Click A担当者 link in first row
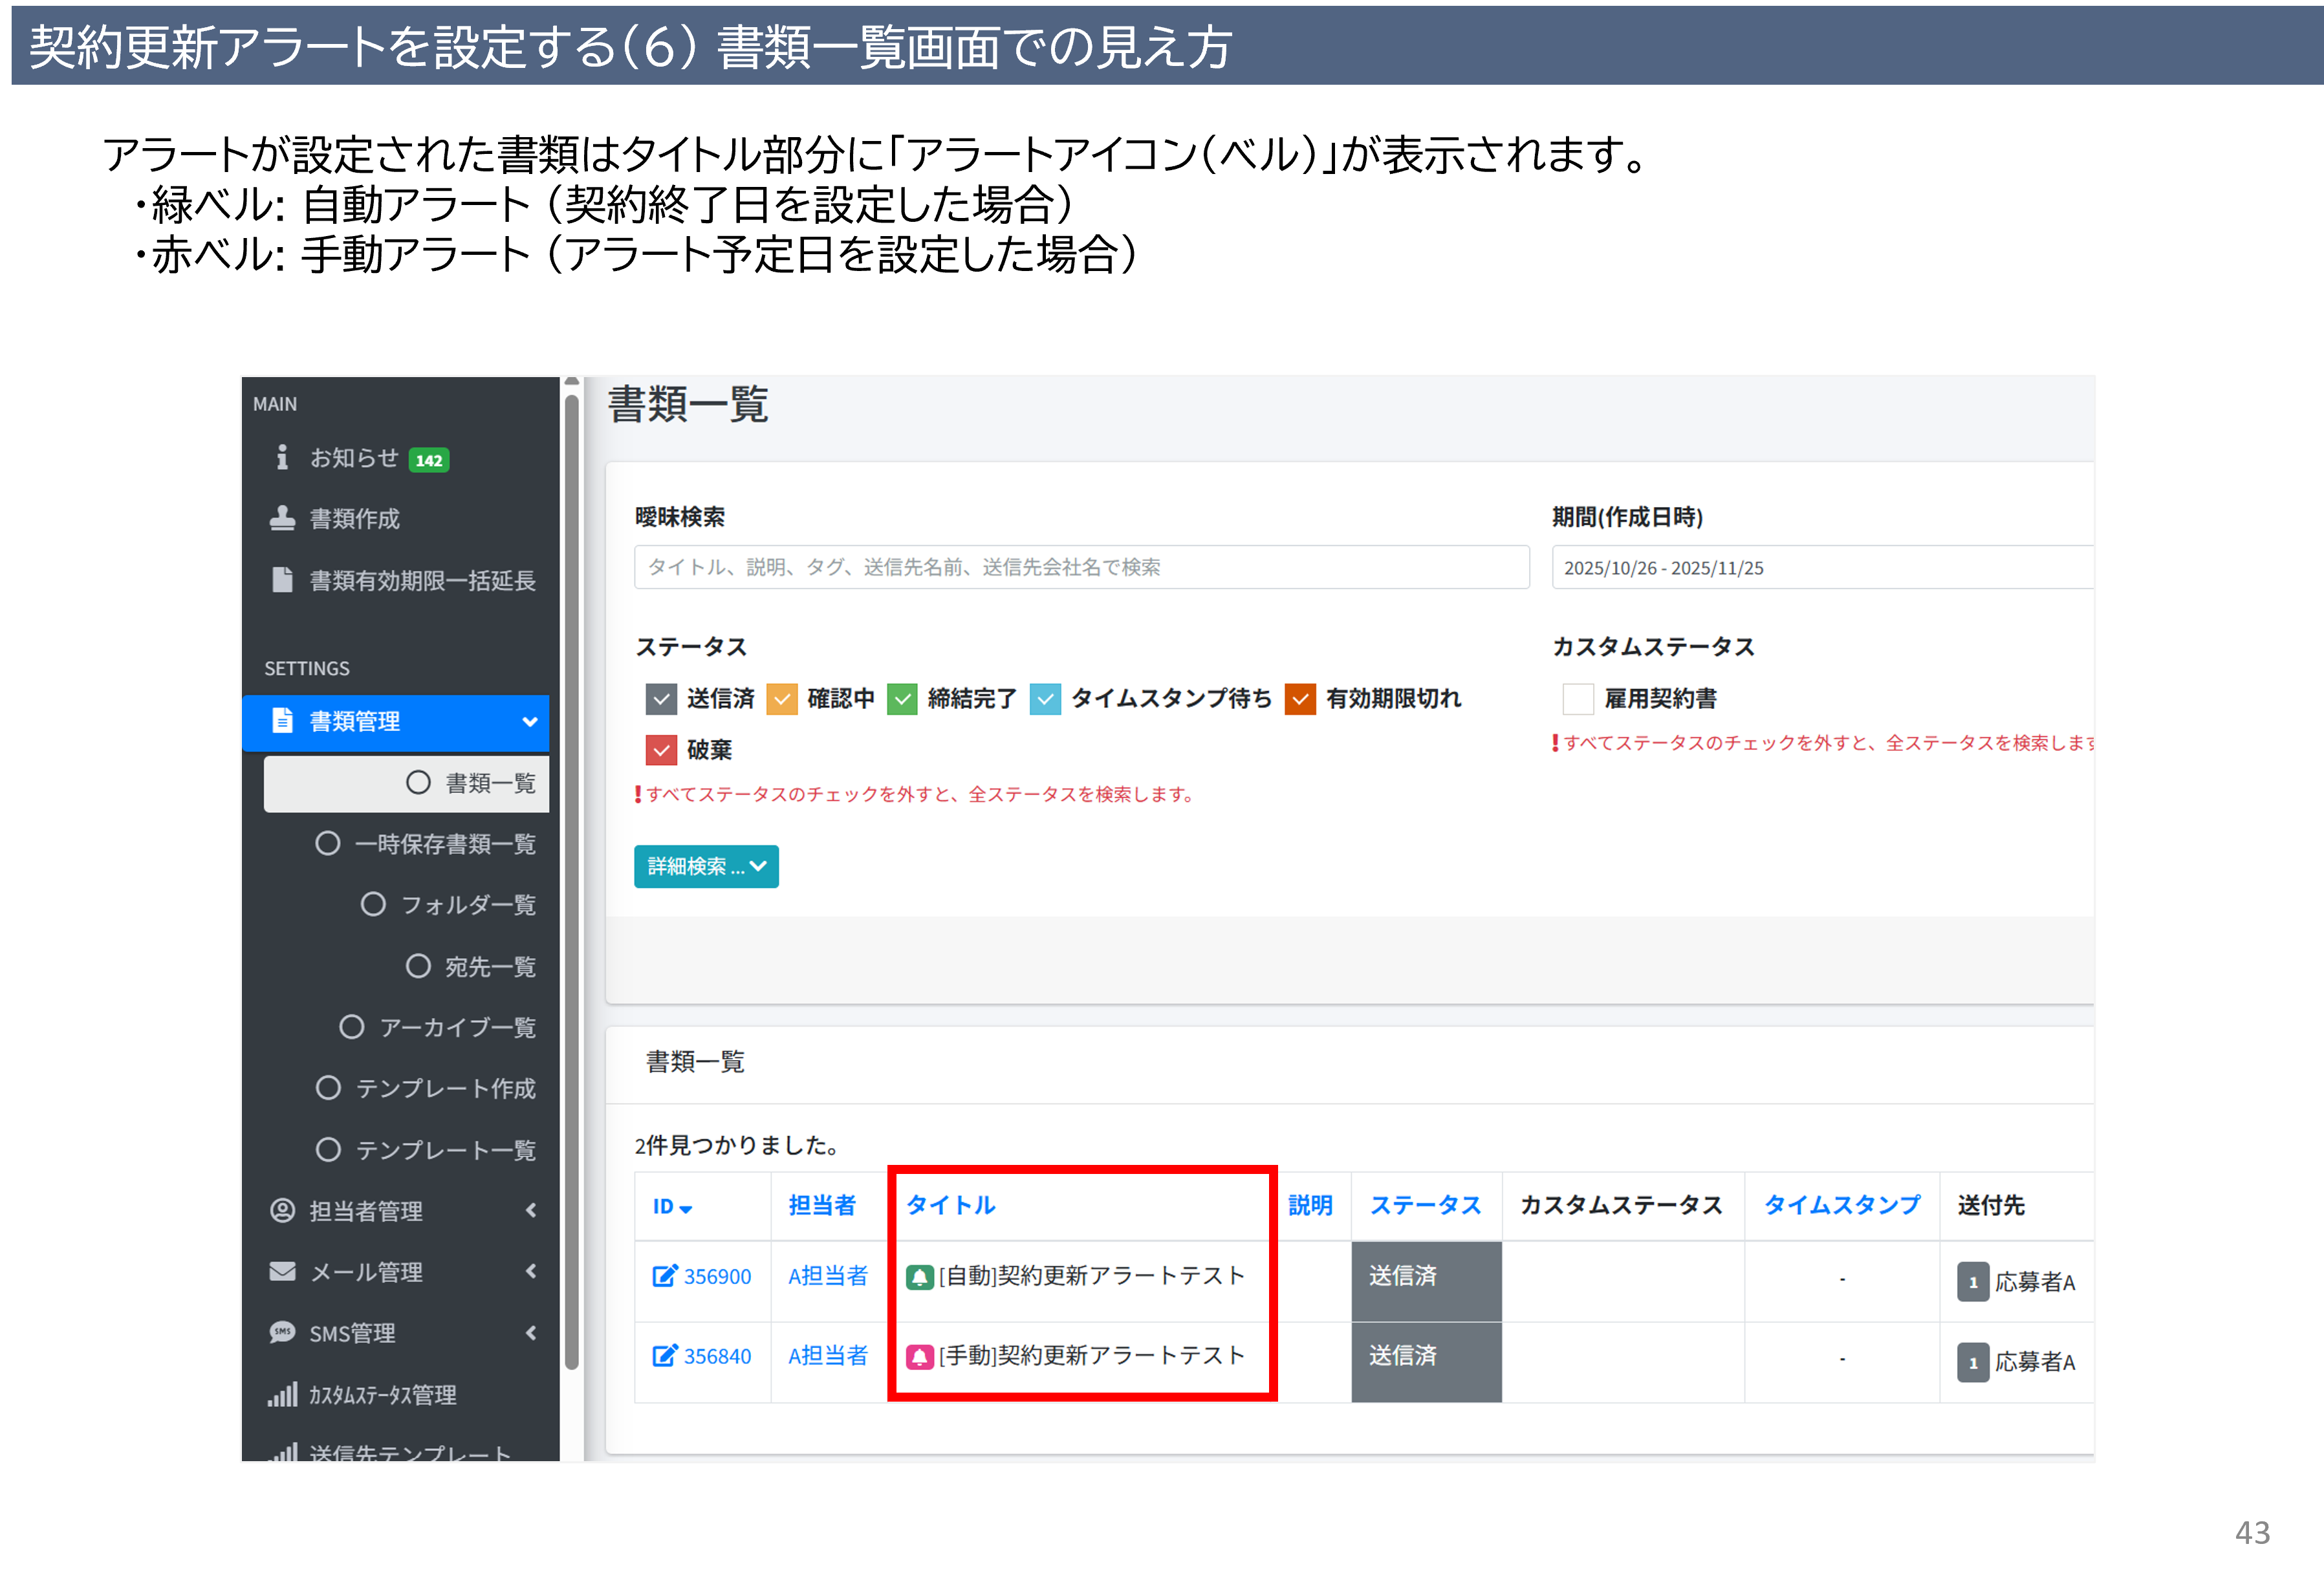The image size is (2324, 1575). coord(828,1276)
